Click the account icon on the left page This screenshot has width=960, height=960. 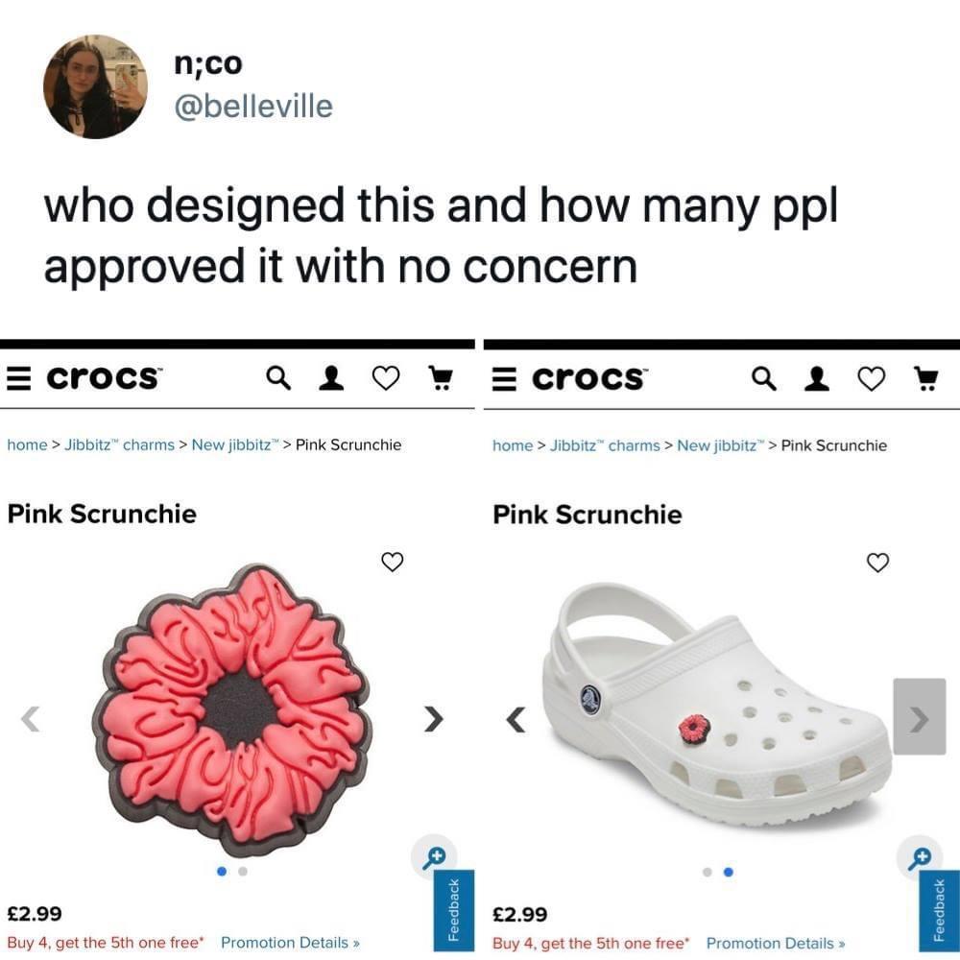tap(331, 378)
